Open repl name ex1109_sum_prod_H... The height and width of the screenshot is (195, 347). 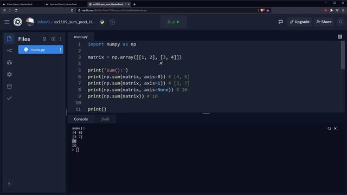tap(74, 22)
